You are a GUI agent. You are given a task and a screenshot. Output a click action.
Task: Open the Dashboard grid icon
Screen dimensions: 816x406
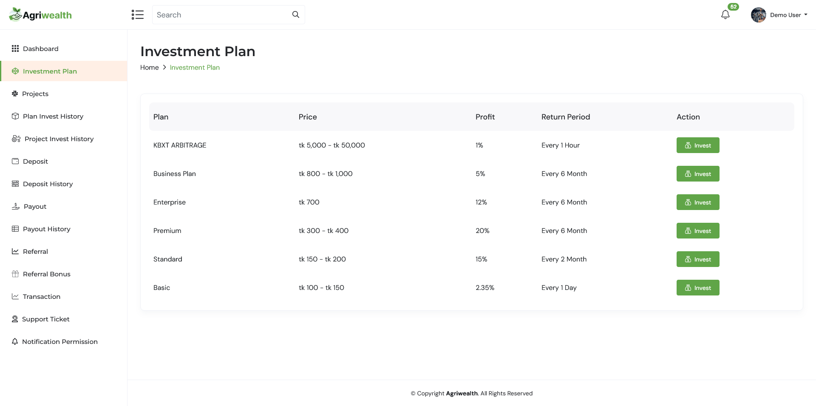pos(15,48)
